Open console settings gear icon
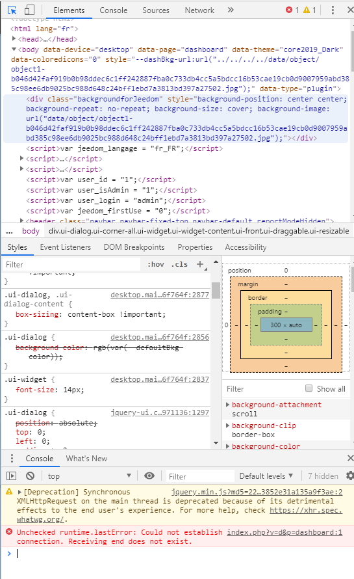The height and width of the screenshot is (579, 354). (349, 476)
